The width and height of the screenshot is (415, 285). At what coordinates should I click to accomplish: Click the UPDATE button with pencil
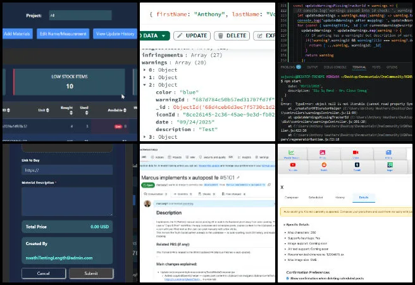click(192, 35)
